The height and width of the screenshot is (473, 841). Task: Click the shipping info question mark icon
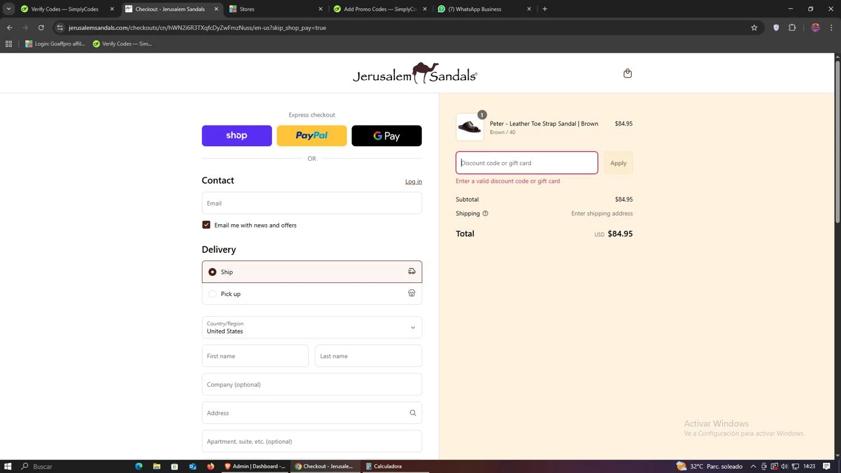click(486, 214)
